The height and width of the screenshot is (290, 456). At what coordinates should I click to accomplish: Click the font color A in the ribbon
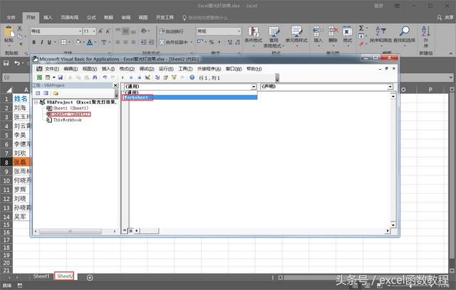[x=90, y=43]
